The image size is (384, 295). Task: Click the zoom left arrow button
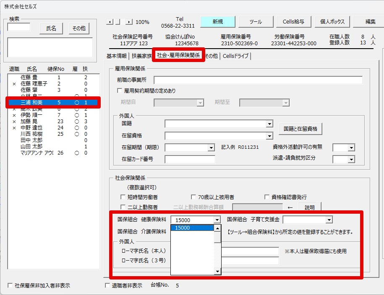point(110,22)
